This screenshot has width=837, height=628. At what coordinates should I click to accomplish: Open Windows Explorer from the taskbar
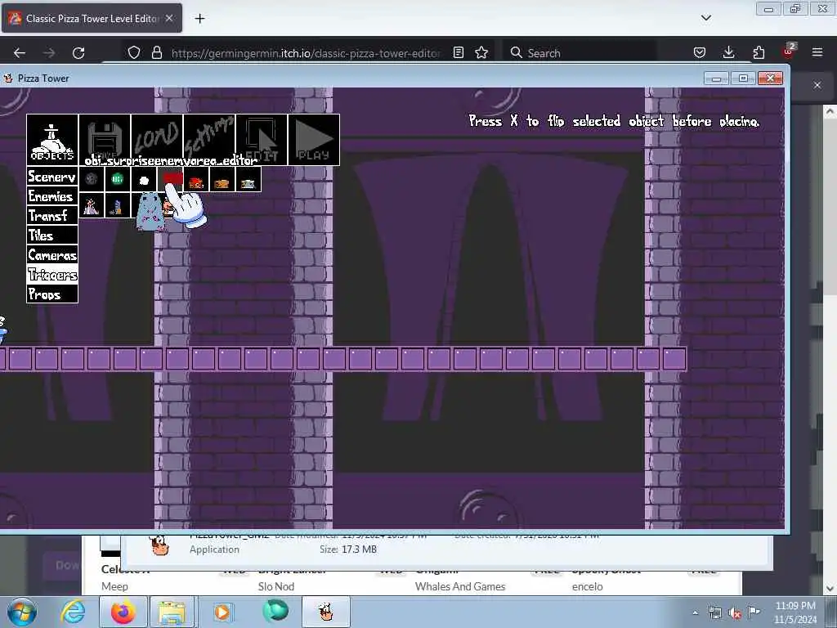pyautogui.click(x=172, y=612)
